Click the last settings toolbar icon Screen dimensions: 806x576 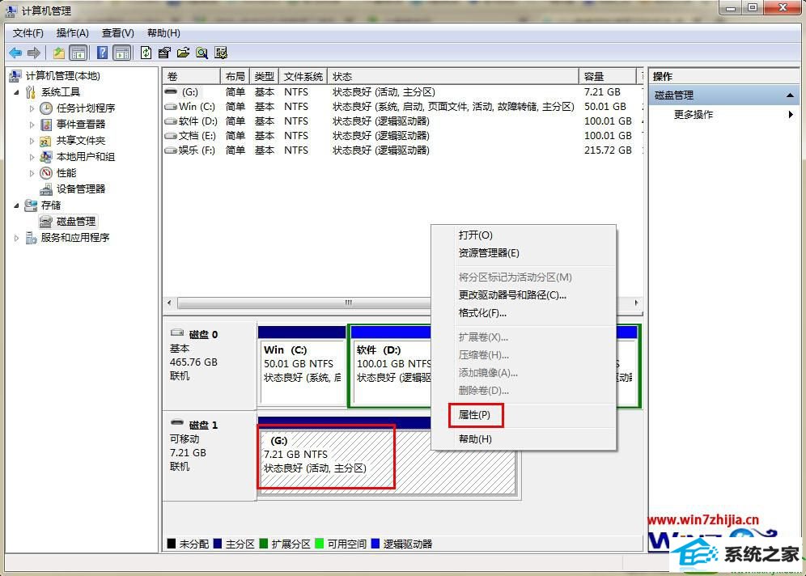(x=221, y=53)
